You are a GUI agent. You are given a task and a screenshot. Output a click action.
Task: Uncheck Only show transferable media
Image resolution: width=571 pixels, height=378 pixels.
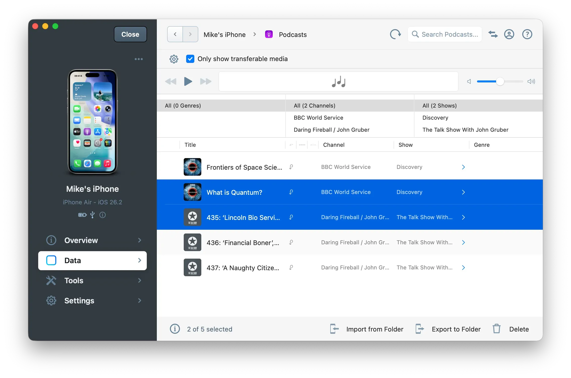pyautogui.click(x=190, y=59)
